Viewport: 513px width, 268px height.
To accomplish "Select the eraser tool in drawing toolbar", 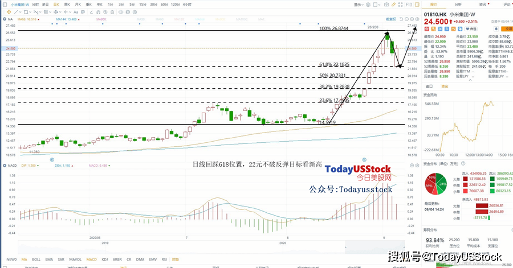I will pyautogui.click(x=91, y=12).
